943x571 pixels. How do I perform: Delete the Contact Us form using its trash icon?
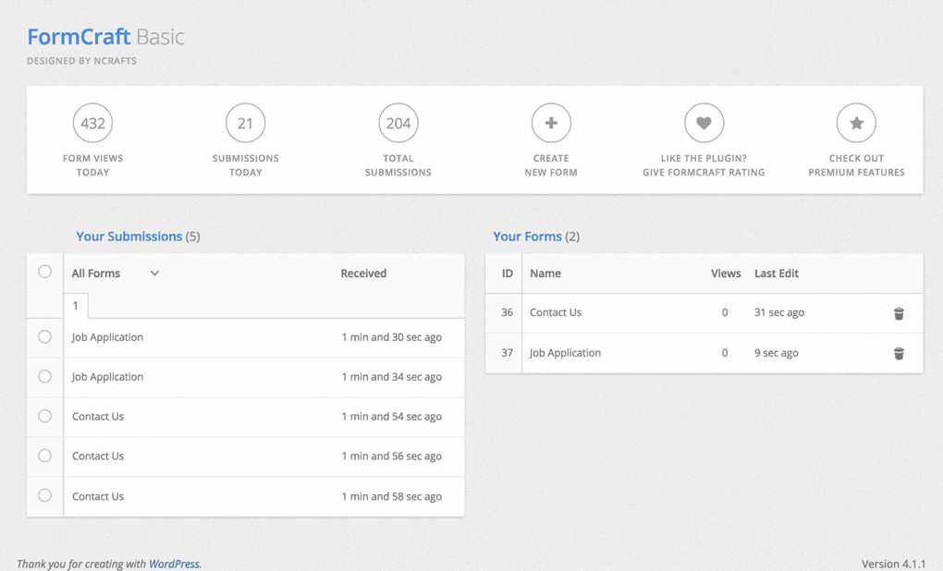[x=899, y=313]
